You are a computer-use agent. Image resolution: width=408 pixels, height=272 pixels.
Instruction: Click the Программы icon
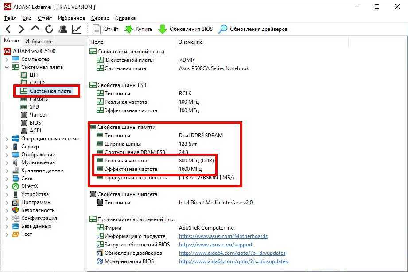pos(16,203)
